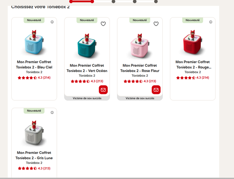Screen dimensions: 234x179
Task: Select the pink Rose Fleur Toniebox image
Action: [140, 46]
